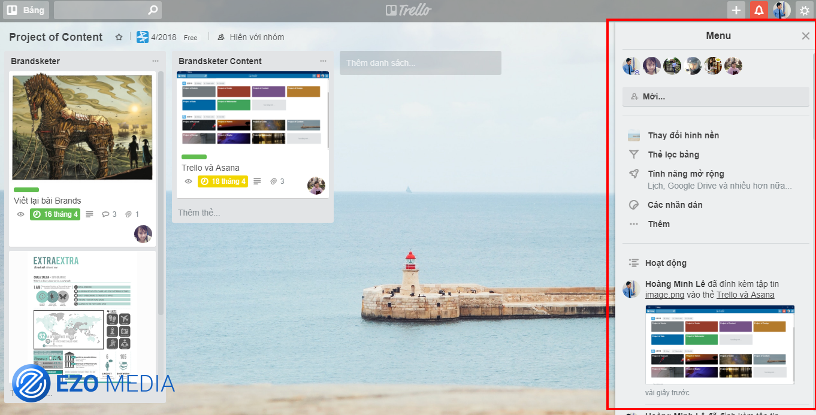The height and width of the screenshot is (415, 816).
Task: Click the plus create icon
Action: pyautogui.click(x=736, y=10)
